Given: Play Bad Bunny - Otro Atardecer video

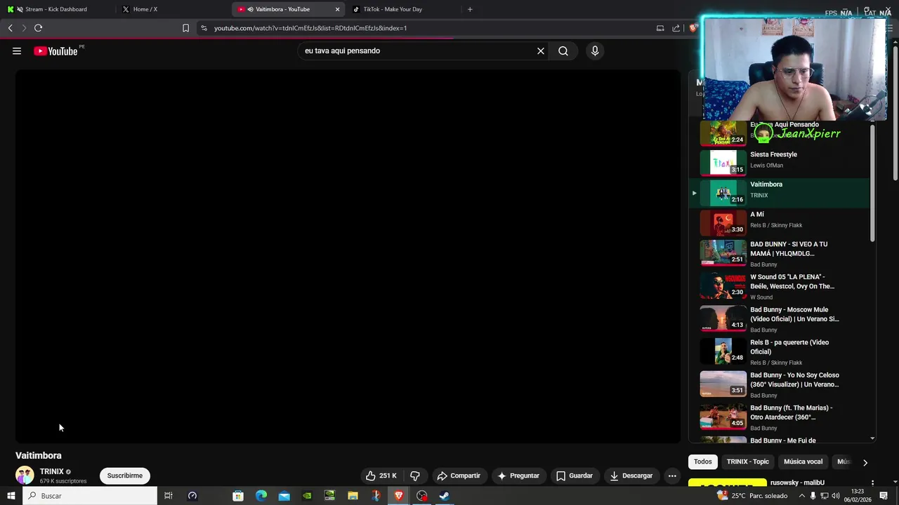Looking at the screenshot, I should 780,417.
